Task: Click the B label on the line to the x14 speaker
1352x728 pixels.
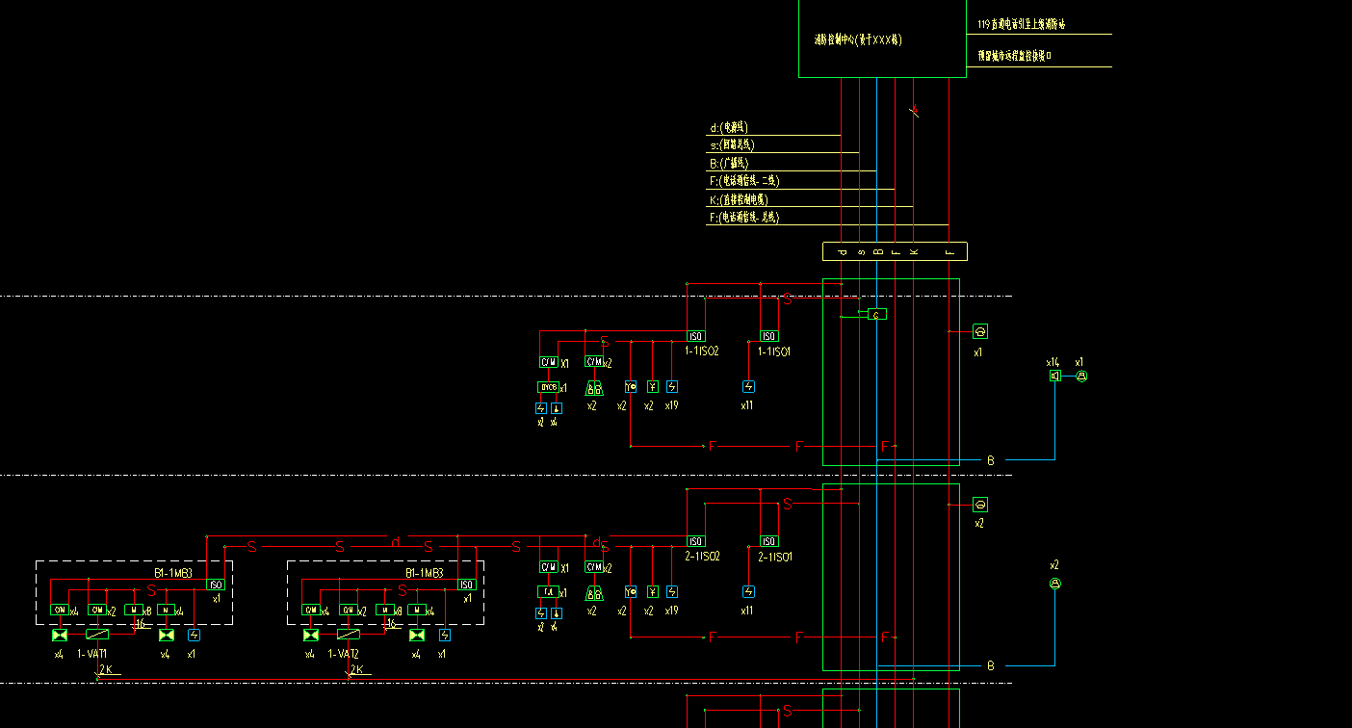Action: click(990, 460)
